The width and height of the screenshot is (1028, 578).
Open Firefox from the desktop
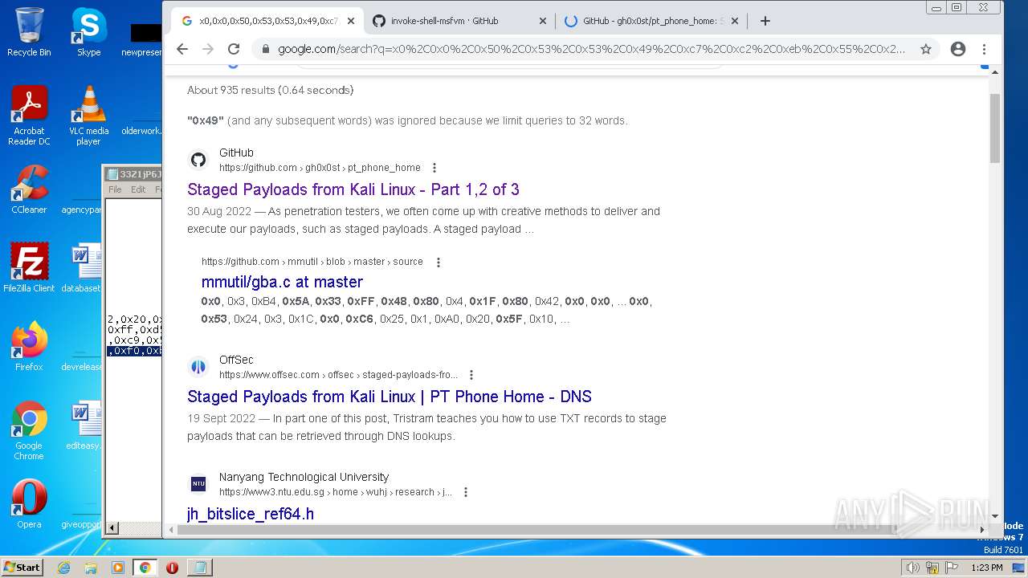coord(29,346)
